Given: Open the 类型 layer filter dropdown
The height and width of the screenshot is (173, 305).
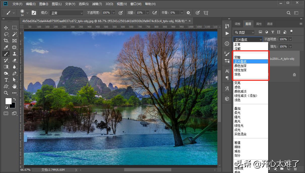Looking at the screenshot, I should [244, 32].
